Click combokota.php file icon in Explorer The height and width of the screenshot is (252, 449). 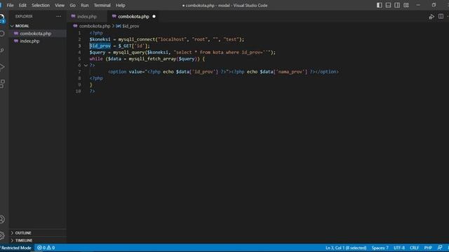coord(16,34)
